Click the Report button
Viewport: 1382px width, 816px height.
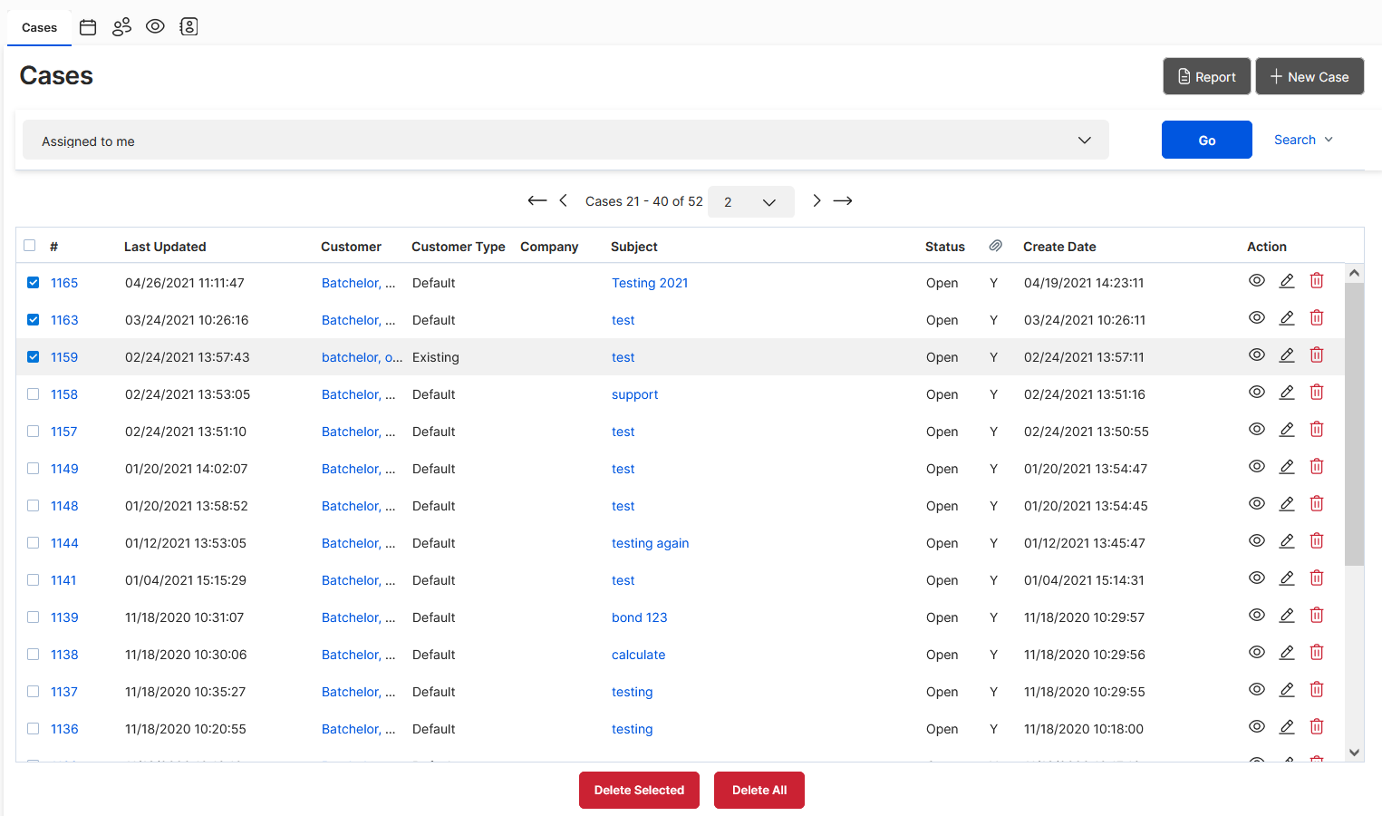1206,77
